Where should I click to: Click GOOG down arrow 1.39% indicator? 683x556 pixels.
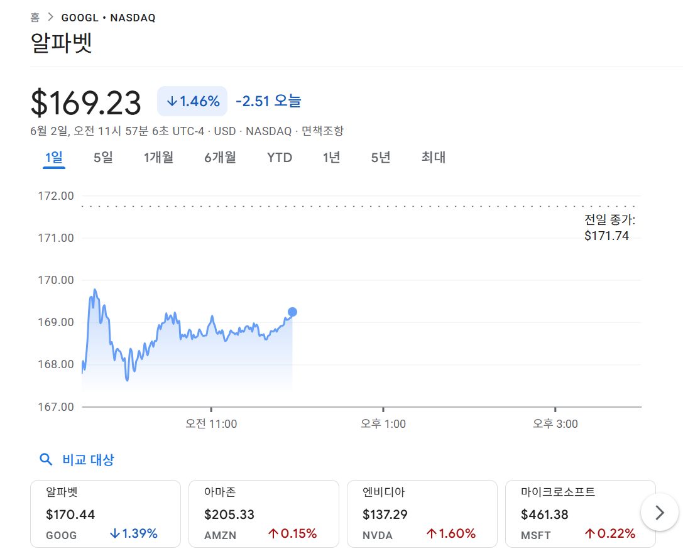tap(133, 533)
